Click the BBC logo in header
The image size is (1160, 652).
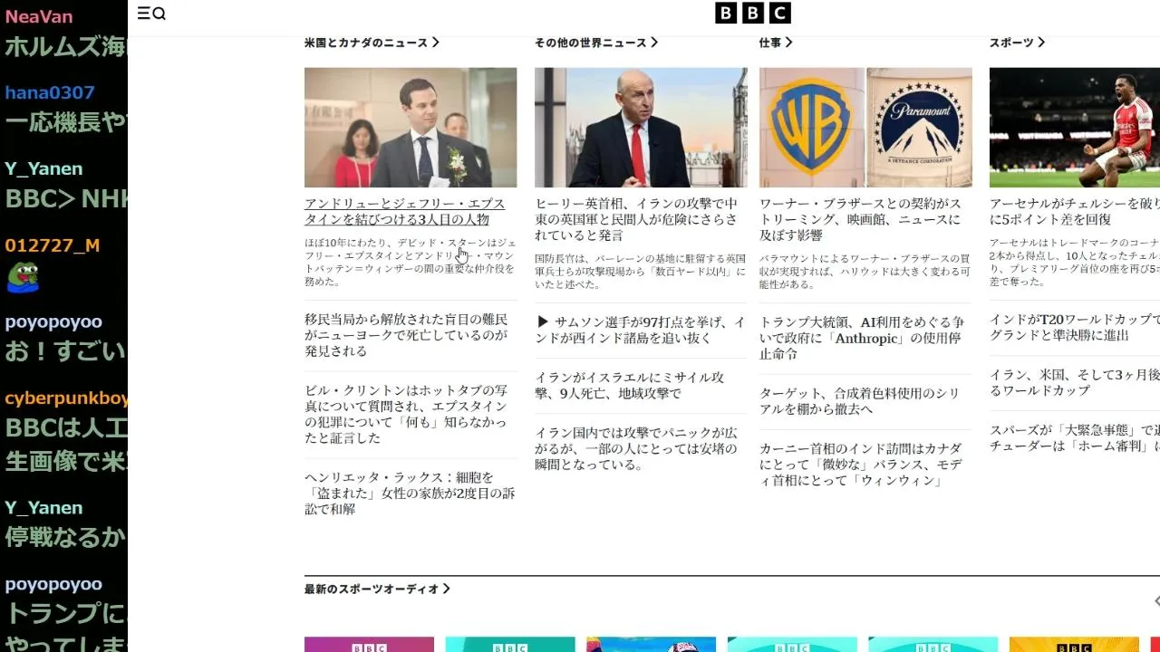tap(753, 13)
